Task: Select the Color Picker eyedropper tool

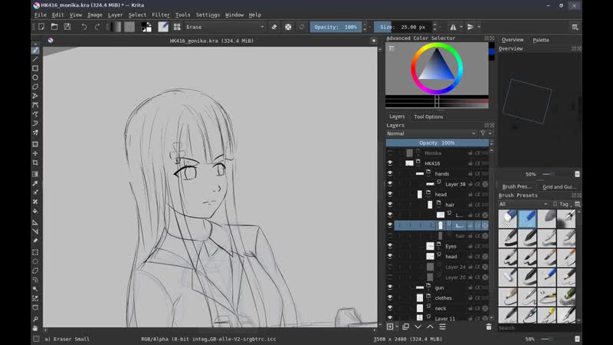Action: click(x=35, y=183)
